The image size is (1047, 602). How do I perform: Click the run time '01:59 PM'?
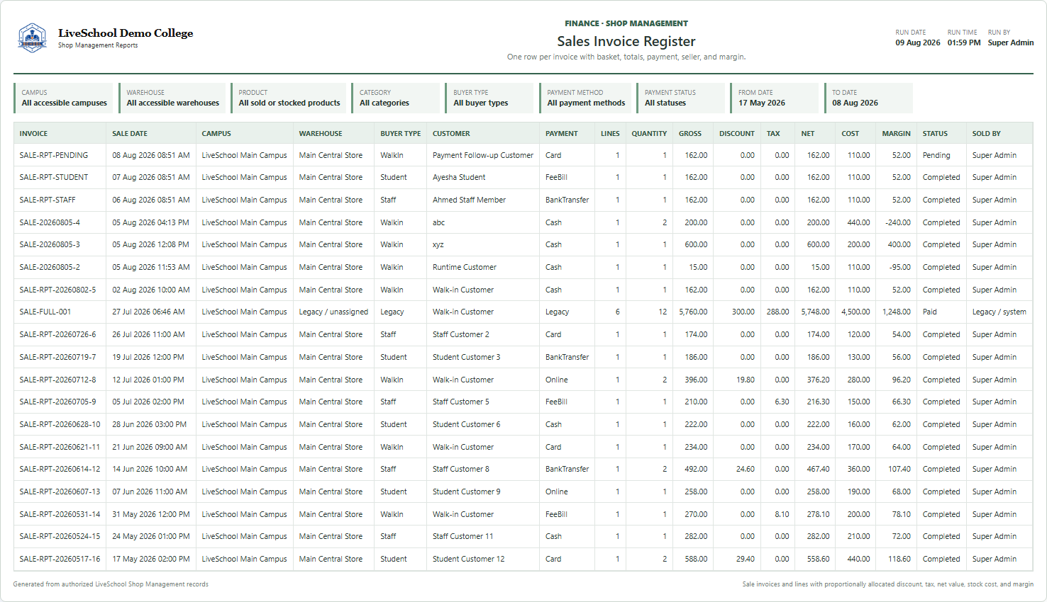[x=964, y=42]
